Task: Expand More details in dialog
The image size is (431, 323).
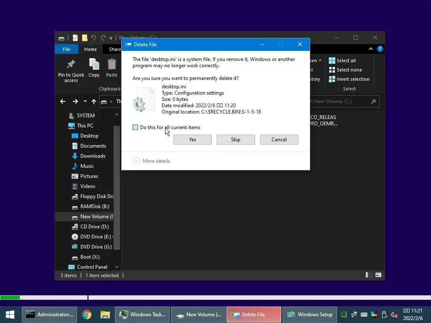Action: pos(152,161)
